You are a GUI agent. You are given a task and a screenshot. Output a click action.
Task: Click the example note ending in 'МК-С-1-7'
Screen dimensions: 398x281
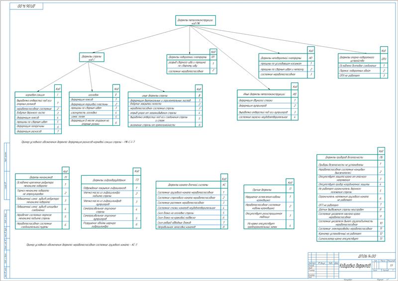tap(78, 142)
